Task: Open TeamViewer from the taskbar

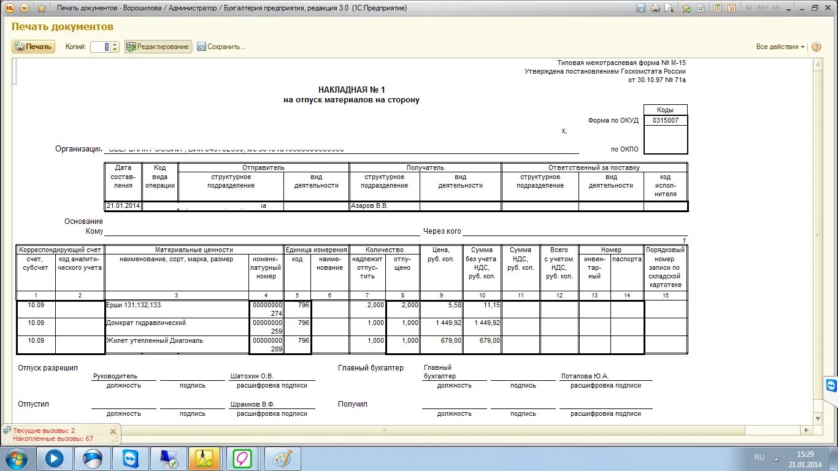Action: pyautogui.click(x=131, y=459)
